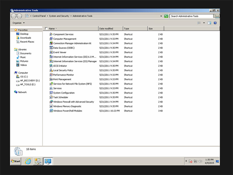Open the Help button
233x175 pixels.
(215, 23)
